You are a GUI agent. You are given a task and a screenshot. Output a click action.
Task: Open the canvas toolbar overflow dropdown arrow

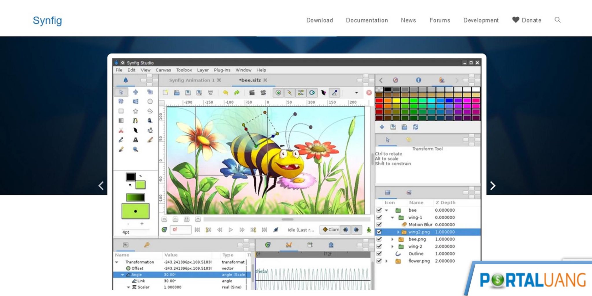356,93
